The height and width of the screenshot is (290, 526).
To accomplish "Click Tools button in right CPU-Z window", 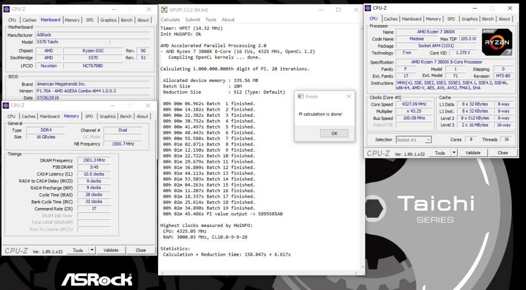I will (x=440, y=153).
